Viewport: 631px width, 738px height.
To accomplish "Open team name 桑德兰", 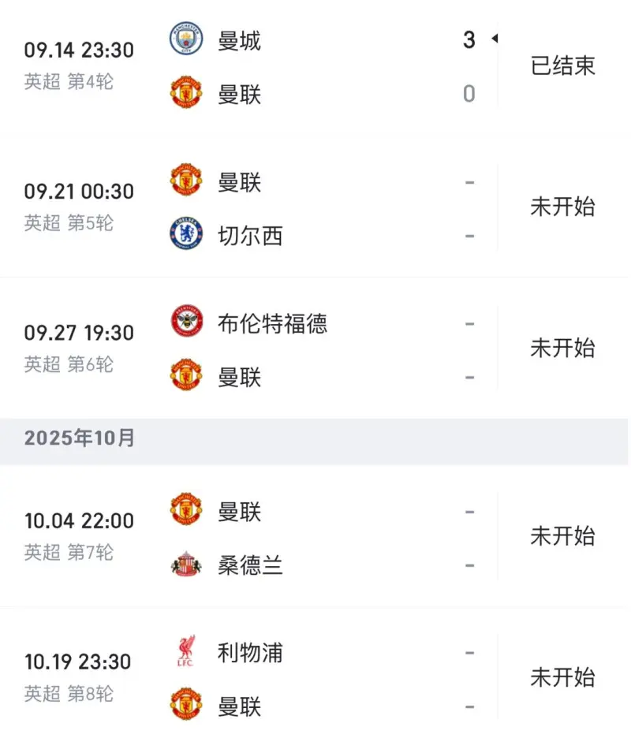I will pyautogui.click(x=250, y=565).
